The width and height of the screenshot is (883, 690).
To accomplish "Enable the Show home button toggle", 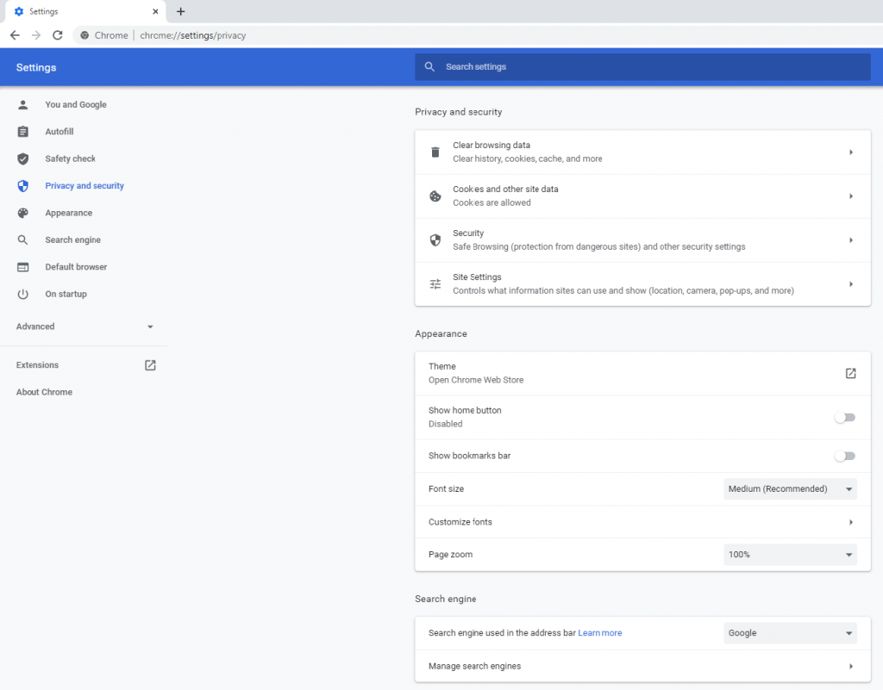I will (x=845, y=417).
